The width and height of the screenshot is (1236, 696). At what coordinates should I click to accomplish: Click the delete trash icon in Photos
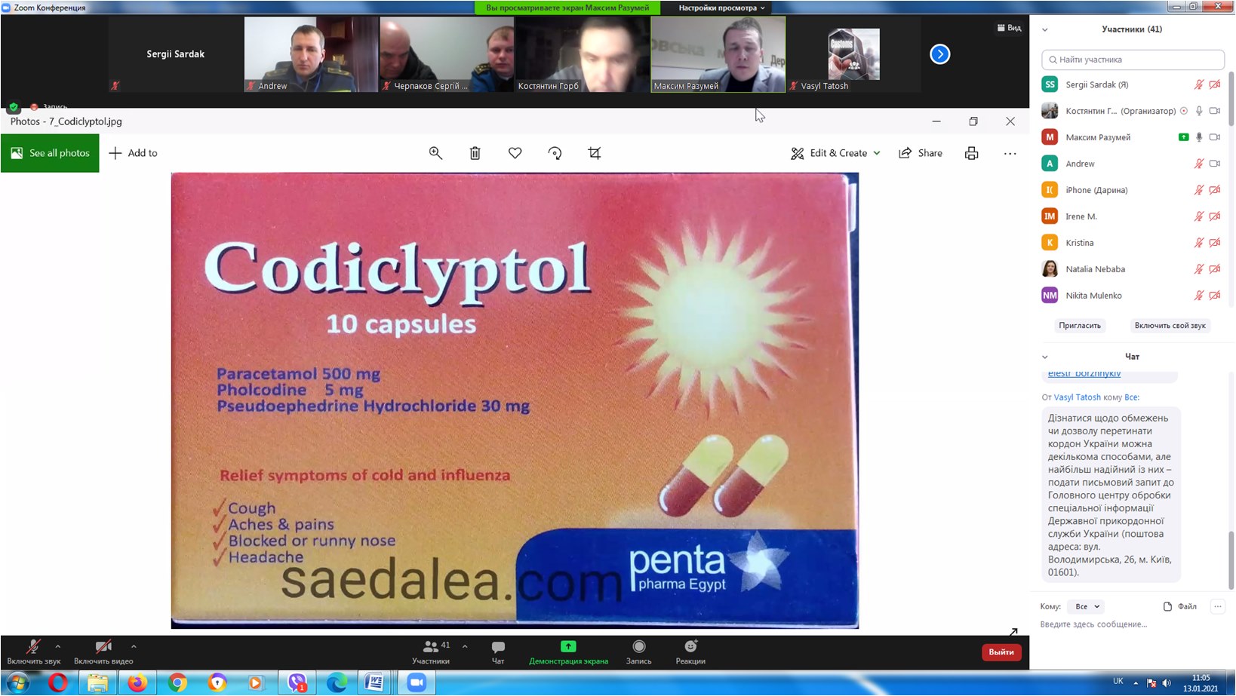tap(475, 153)
